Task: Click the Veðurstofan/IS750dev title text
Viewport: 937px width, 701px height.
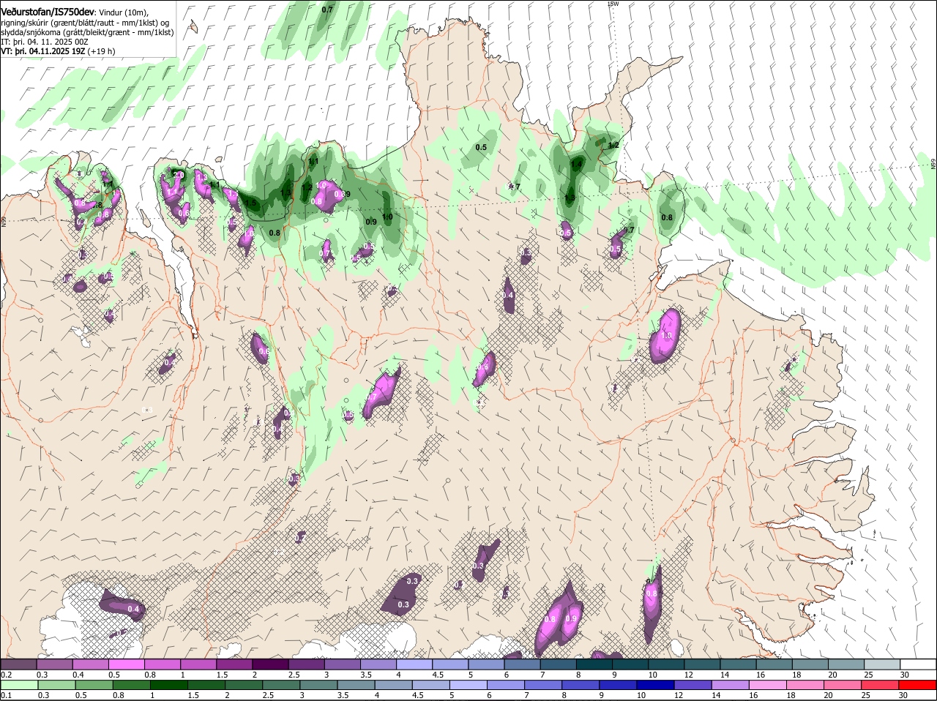Action: [48, 12]
